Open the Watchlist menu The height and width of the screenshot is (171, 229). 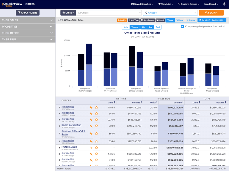[165, 4]
